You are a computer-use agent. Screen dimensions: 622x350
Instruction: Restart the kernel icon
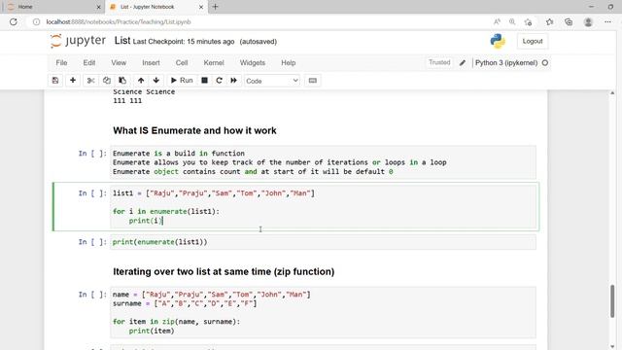[x=219, y=81]
